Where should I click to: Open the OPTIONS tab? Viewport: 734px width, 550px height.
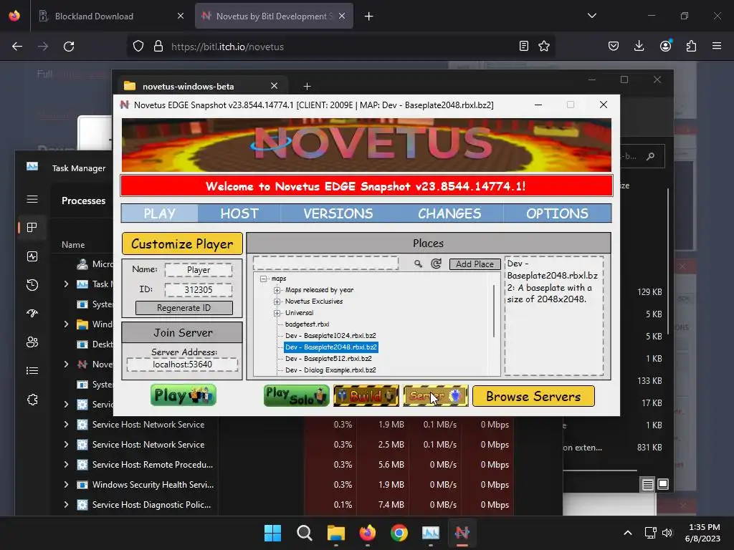click(x=557, y=213)
